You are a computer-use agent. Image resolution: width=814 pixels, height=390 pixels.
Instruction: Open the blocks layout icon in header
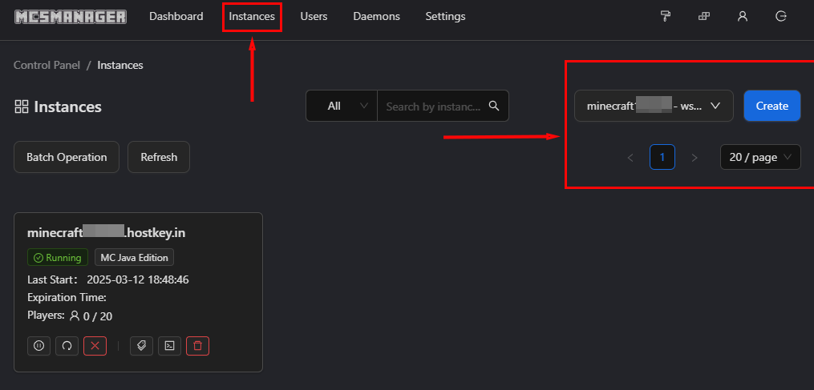(x=704, y=16)
